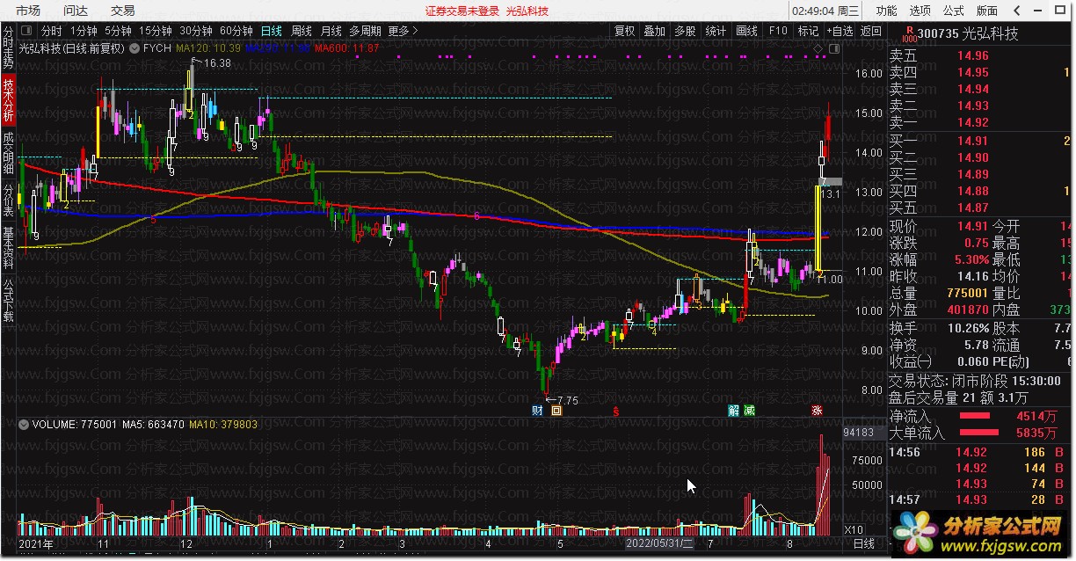This screenshot has height=561, width=1076.
Task: Switch to 30分钟 period tab
Action: pyautogui.click(x=196, y=31)
